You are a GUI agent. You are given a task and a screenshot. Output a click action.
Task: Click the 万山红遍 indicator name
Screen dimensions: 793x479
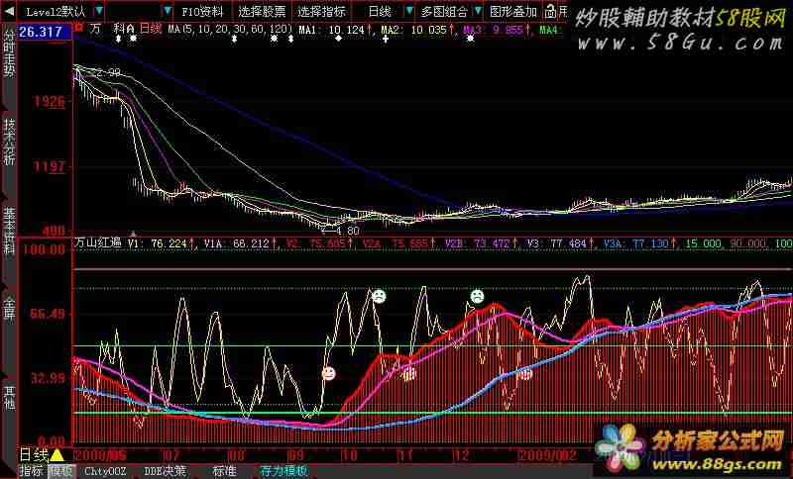click(98, 243)
